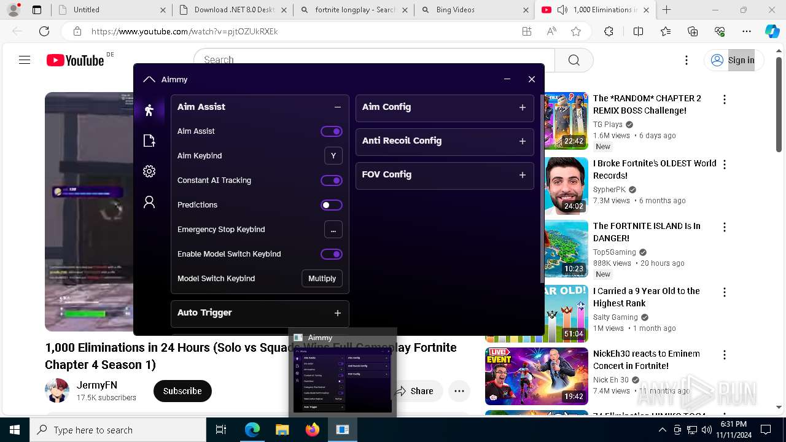Refresh the current page
This screenshot has width=786, height=442.
coord(44,31)
